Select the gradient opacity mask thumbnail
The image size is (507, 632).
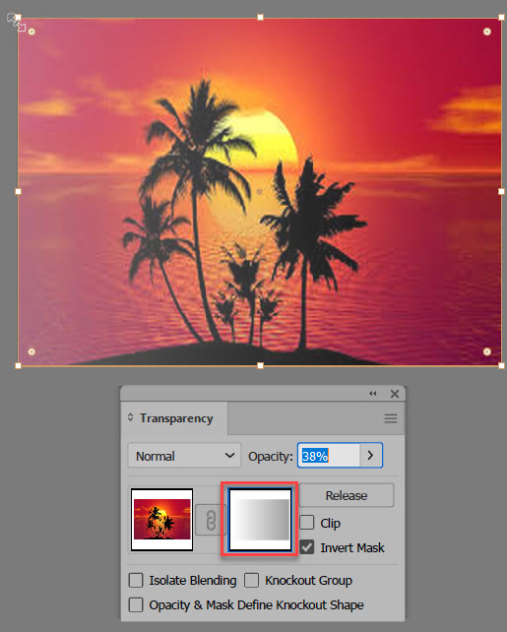click(x=260, y=520)
